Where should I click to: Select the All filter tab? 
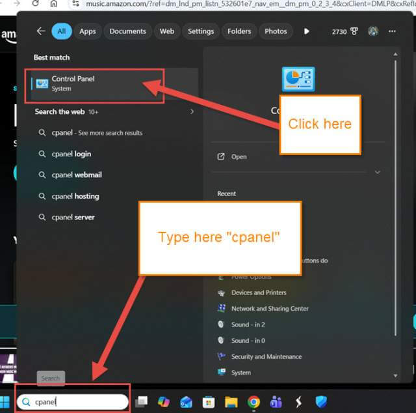62,31
